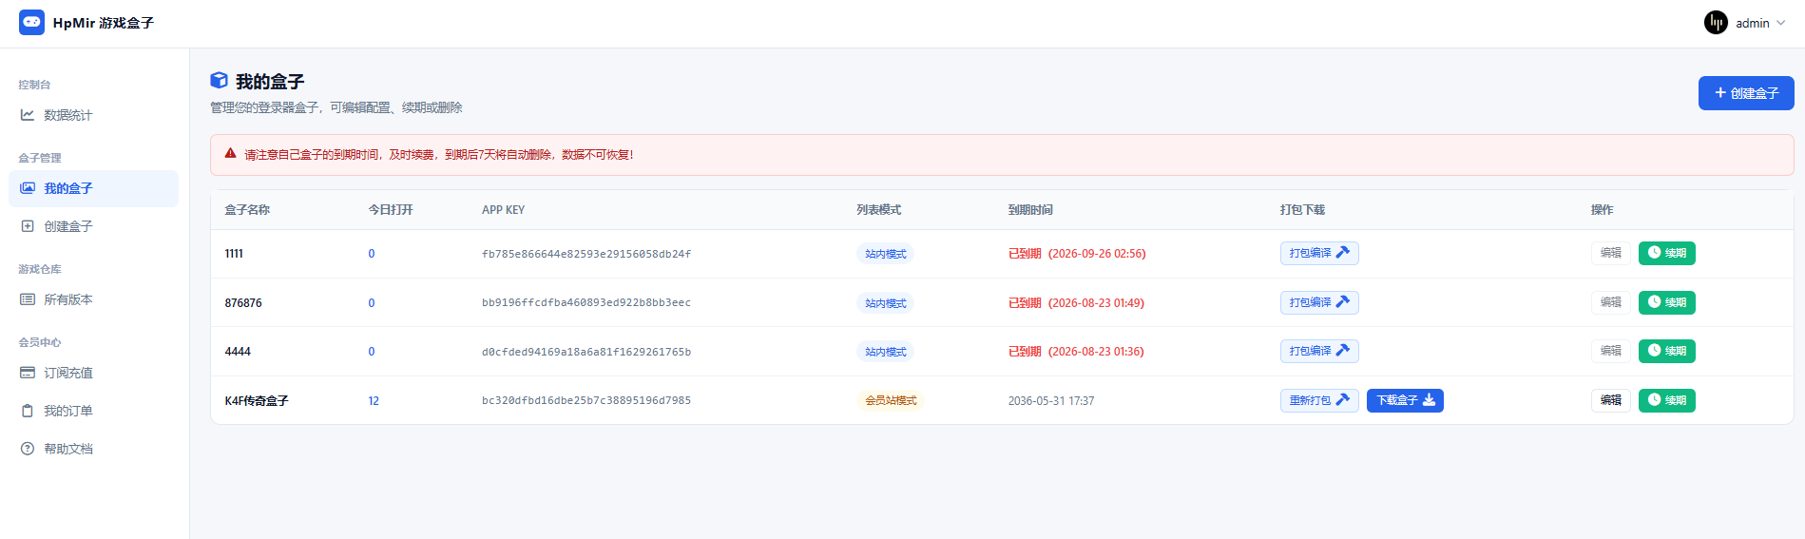Screen dimensions: 1805x539
Task: Click the 帮助文档 question mark icon
Action: pyautogui.click(x=28, y=449)
